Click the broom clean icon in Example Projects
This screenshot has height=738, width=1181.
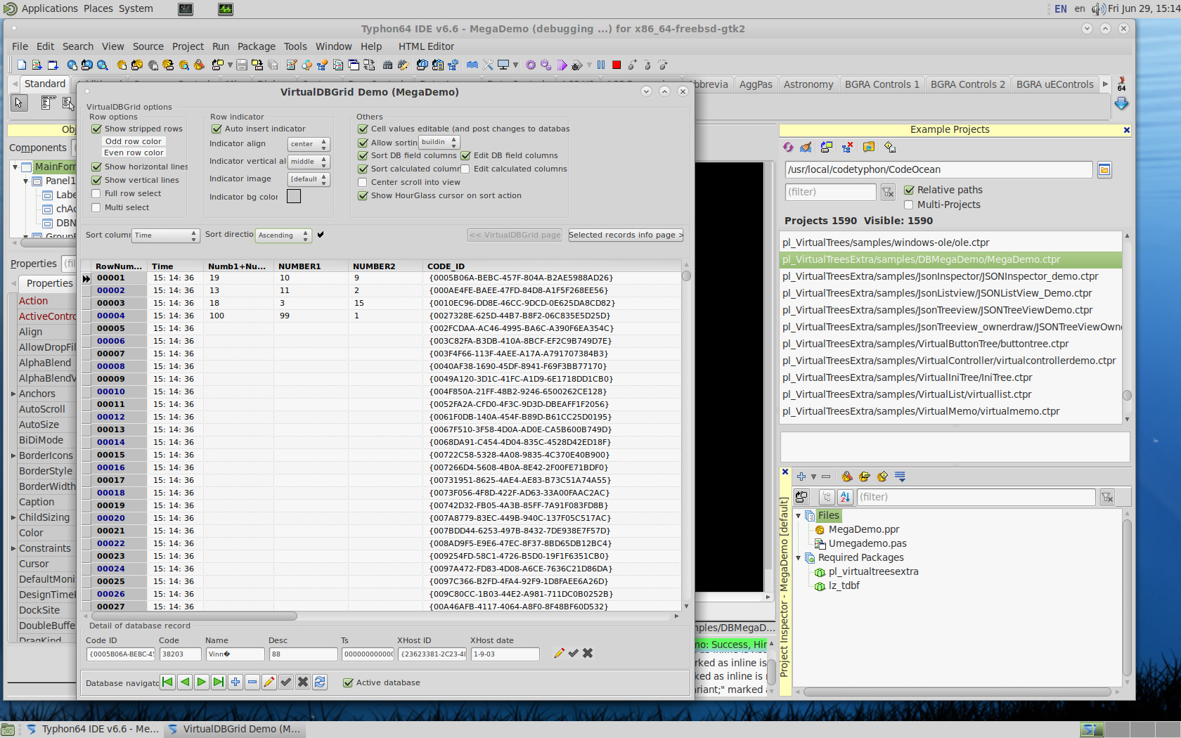[806, 147]
